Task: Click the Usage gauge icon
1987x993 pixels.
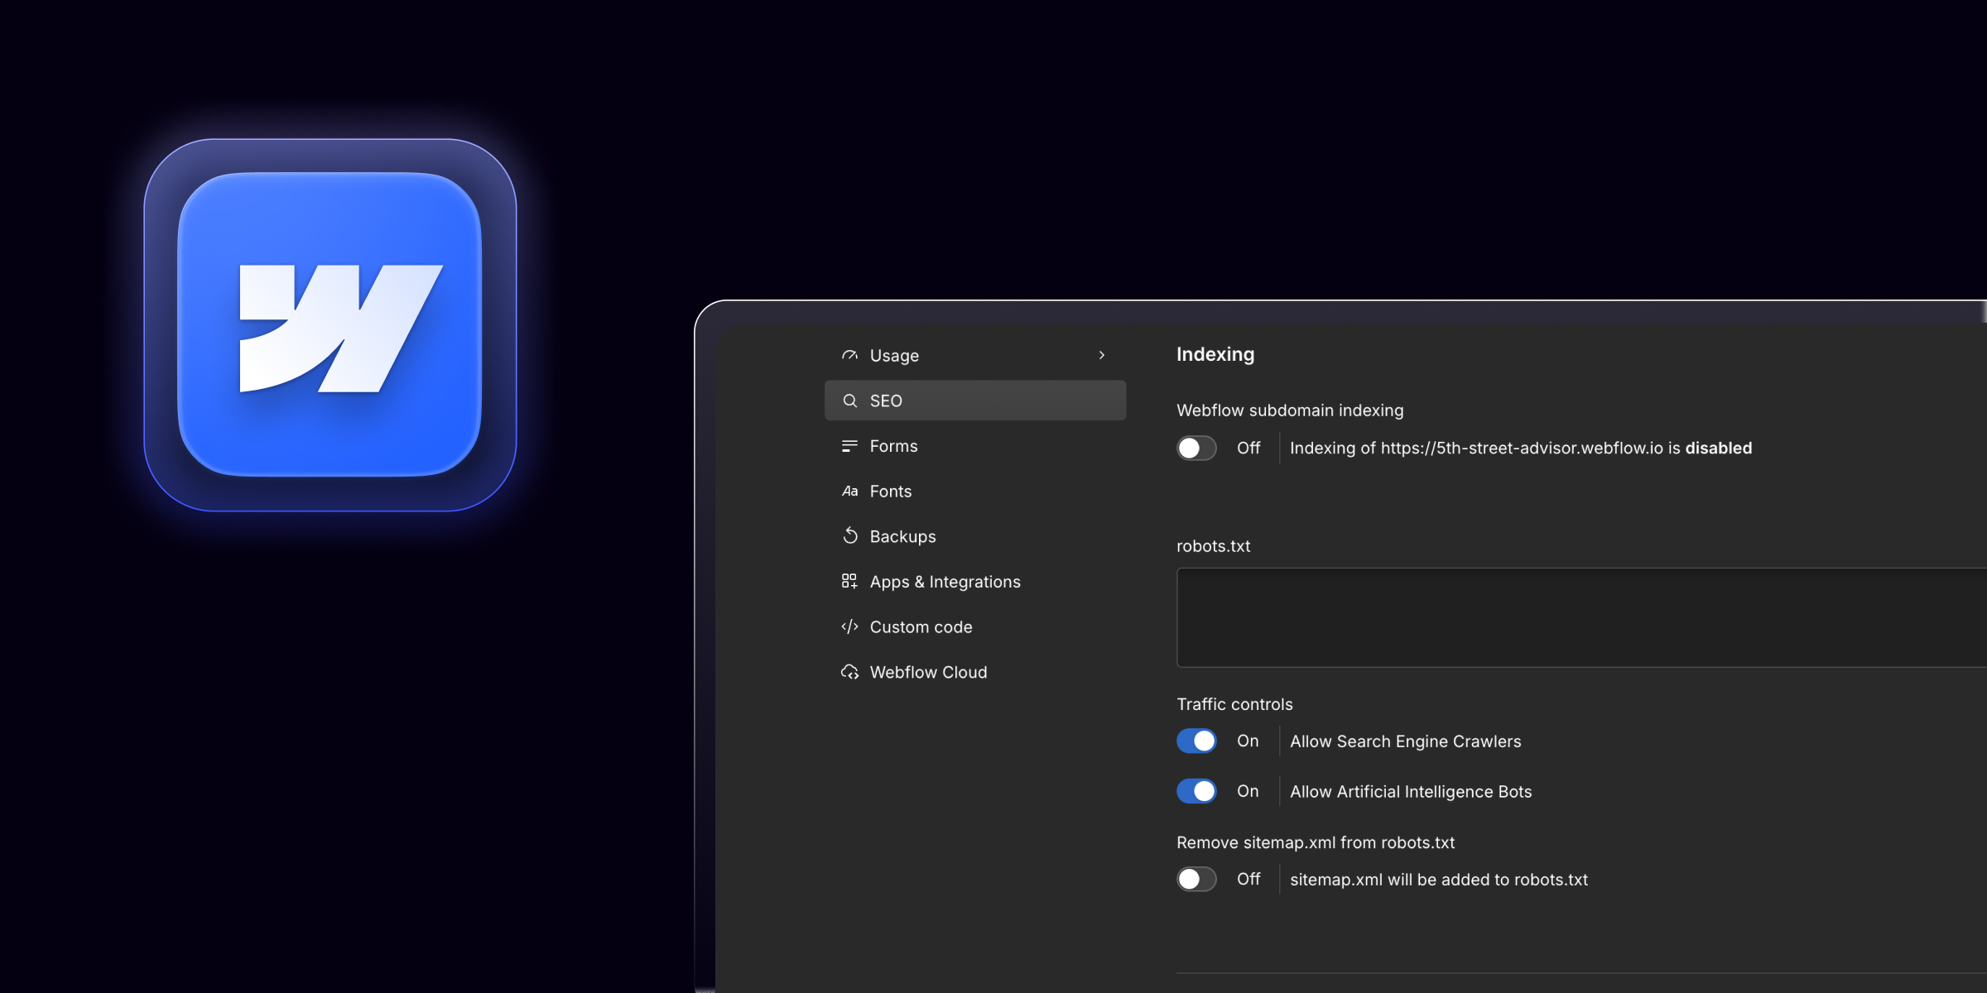Action: (849, 355)
